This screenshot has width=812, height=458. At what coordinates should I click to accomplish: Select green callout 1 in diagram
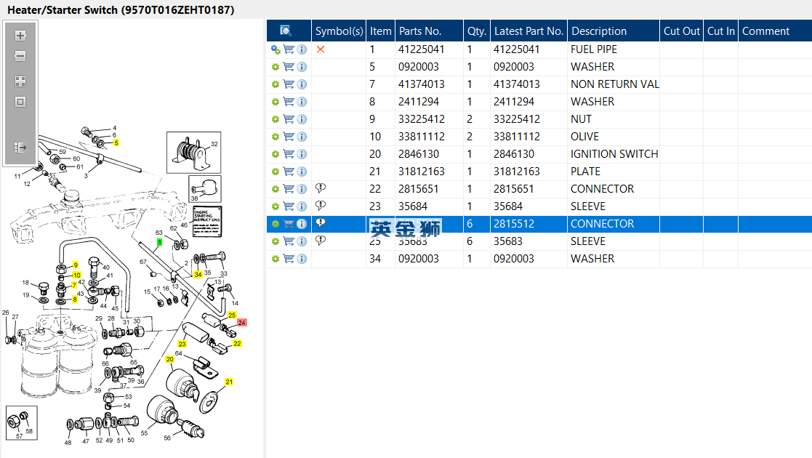click(x=159, y=243)
